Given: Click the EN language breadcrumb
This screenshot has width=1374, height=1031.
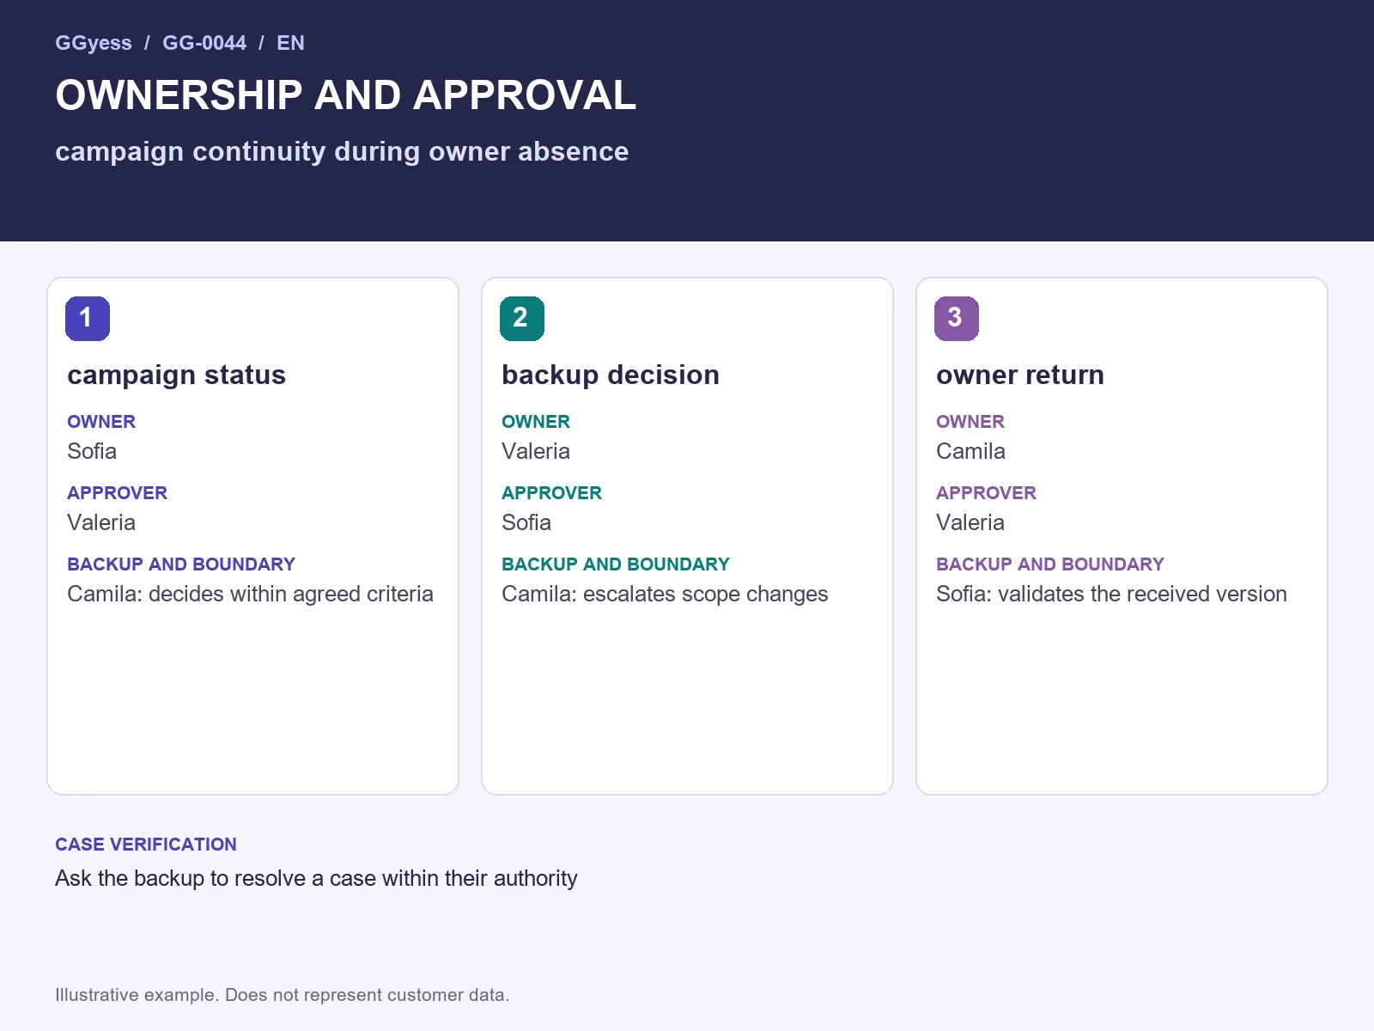Looking at the screenshot, I should point(290,43).
